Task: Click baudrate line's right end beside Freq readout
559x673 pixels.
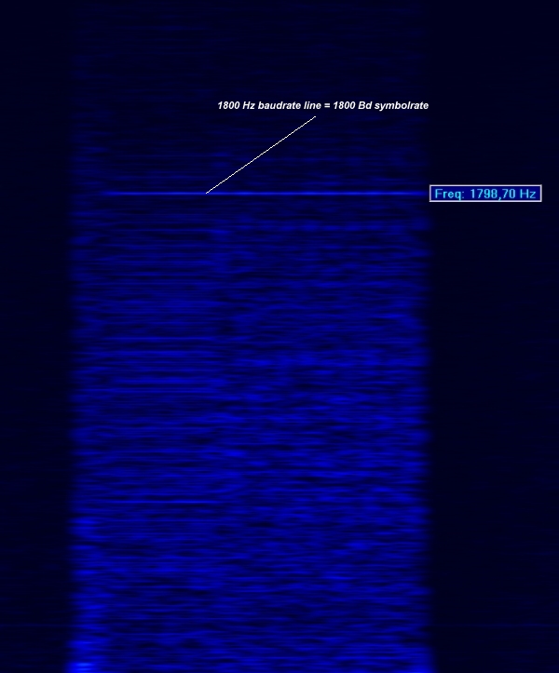Action: [x=424, y=194]
